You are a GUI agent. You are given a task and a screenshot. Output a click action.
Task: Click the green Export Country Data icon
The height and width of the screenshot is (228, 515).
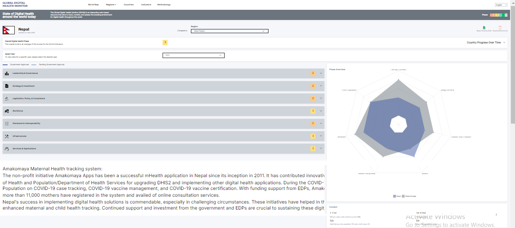(484, 28)
